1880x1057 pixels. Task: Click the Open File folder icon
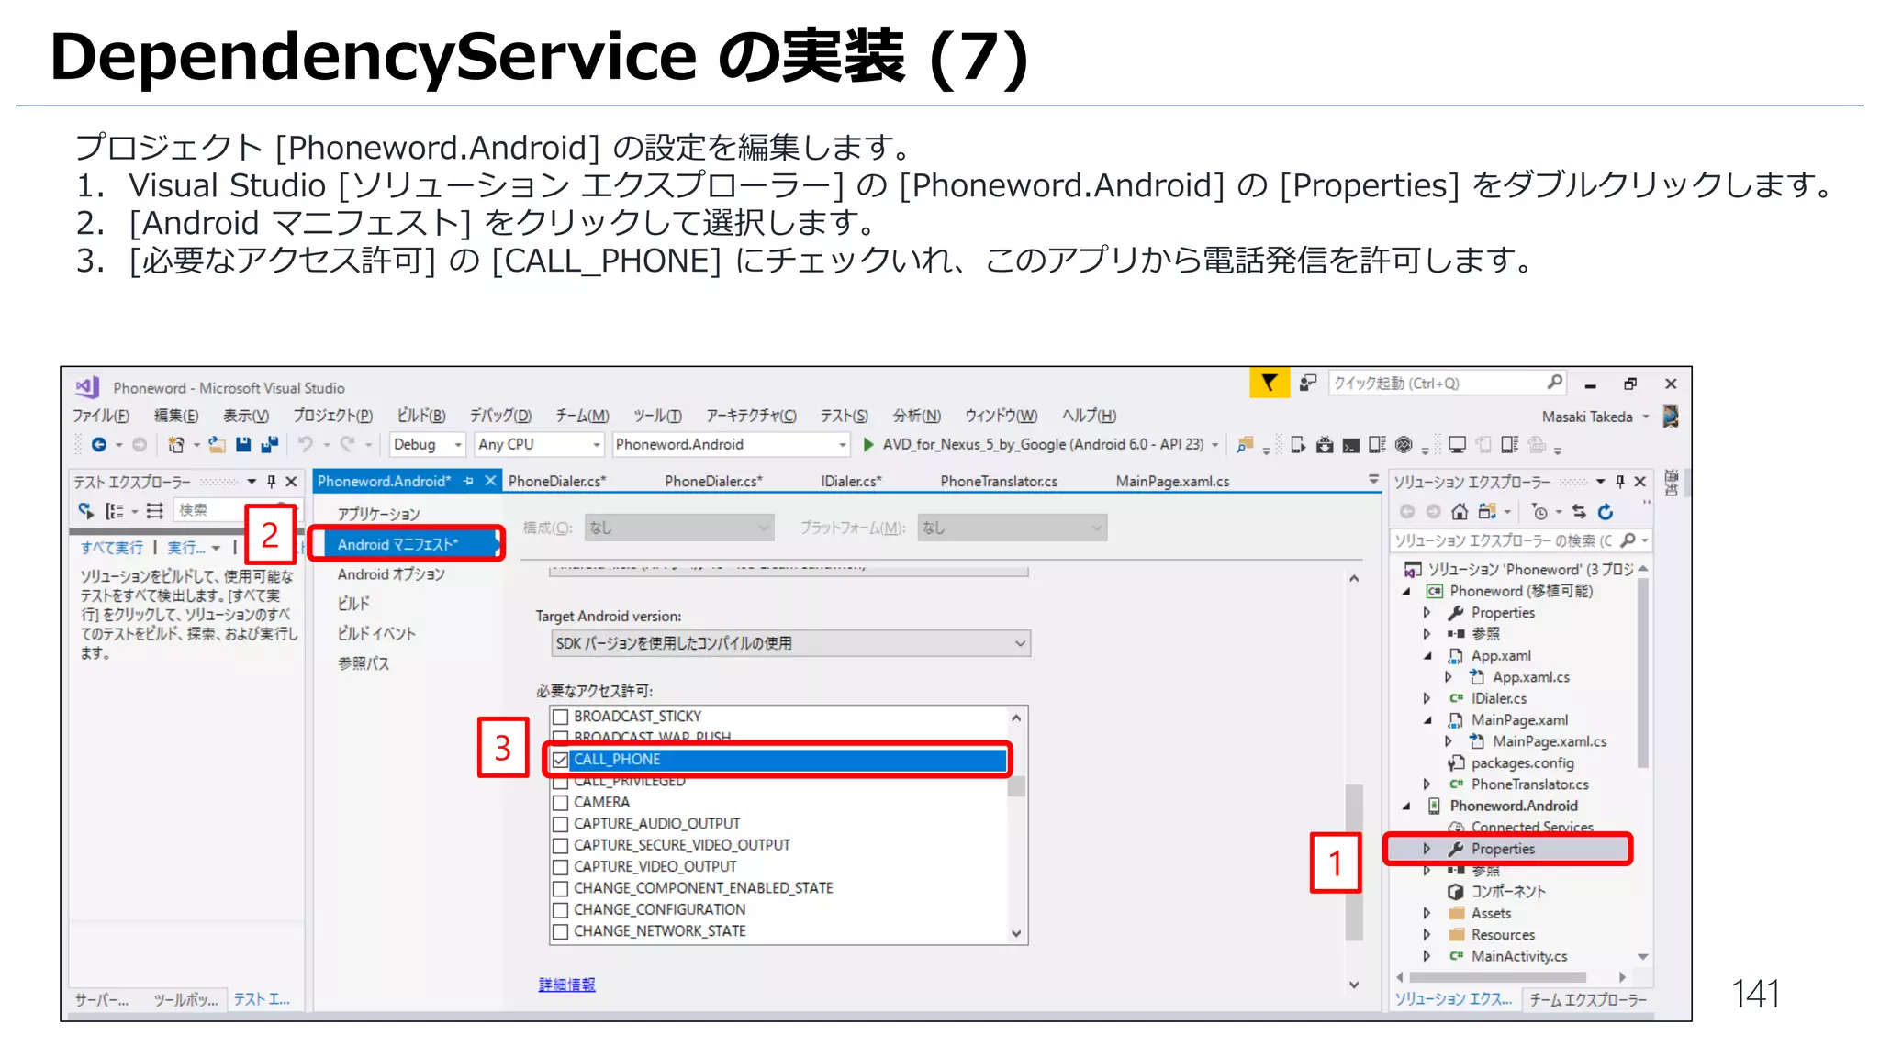tap(217, 445)
